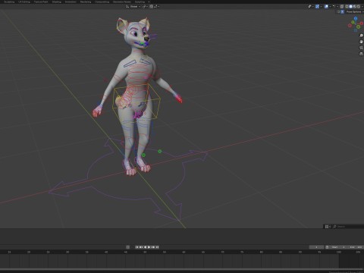Play the animation in reverse

tap(145, 247)
